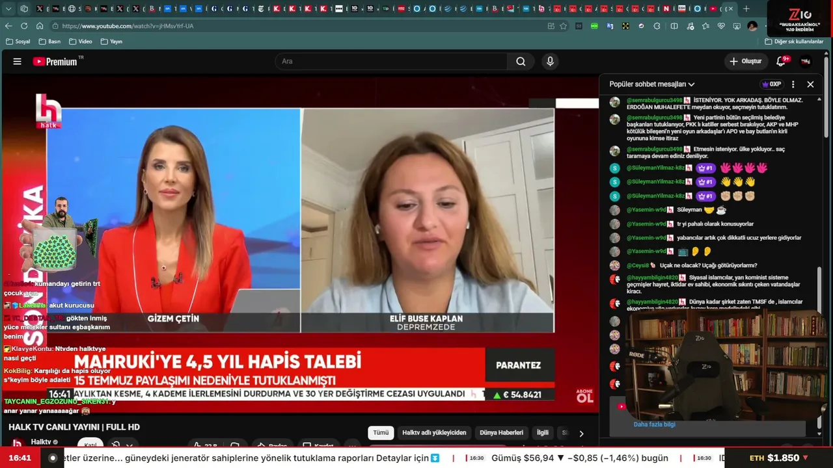Click the PARANTEZ program label in video

(519, 365)
